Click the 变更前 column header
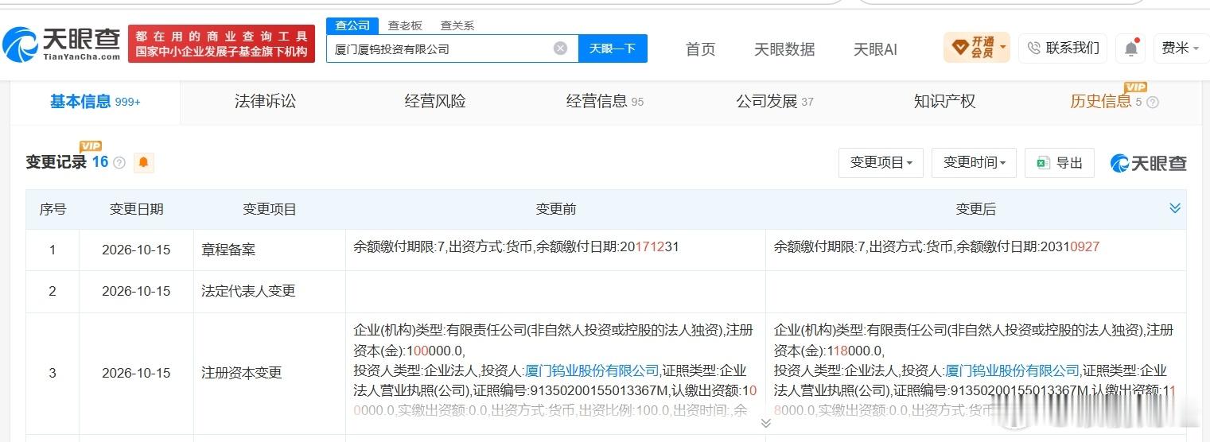 pyautogui.click(x=555, y=209)
